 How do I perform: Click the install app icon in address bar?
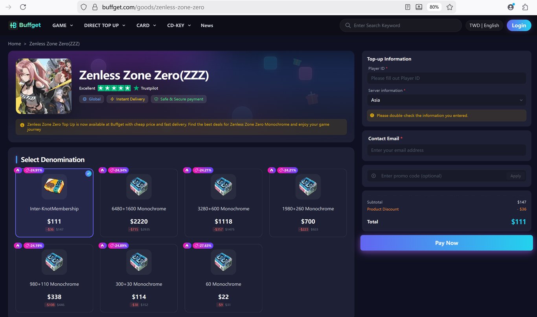[419, 7]
